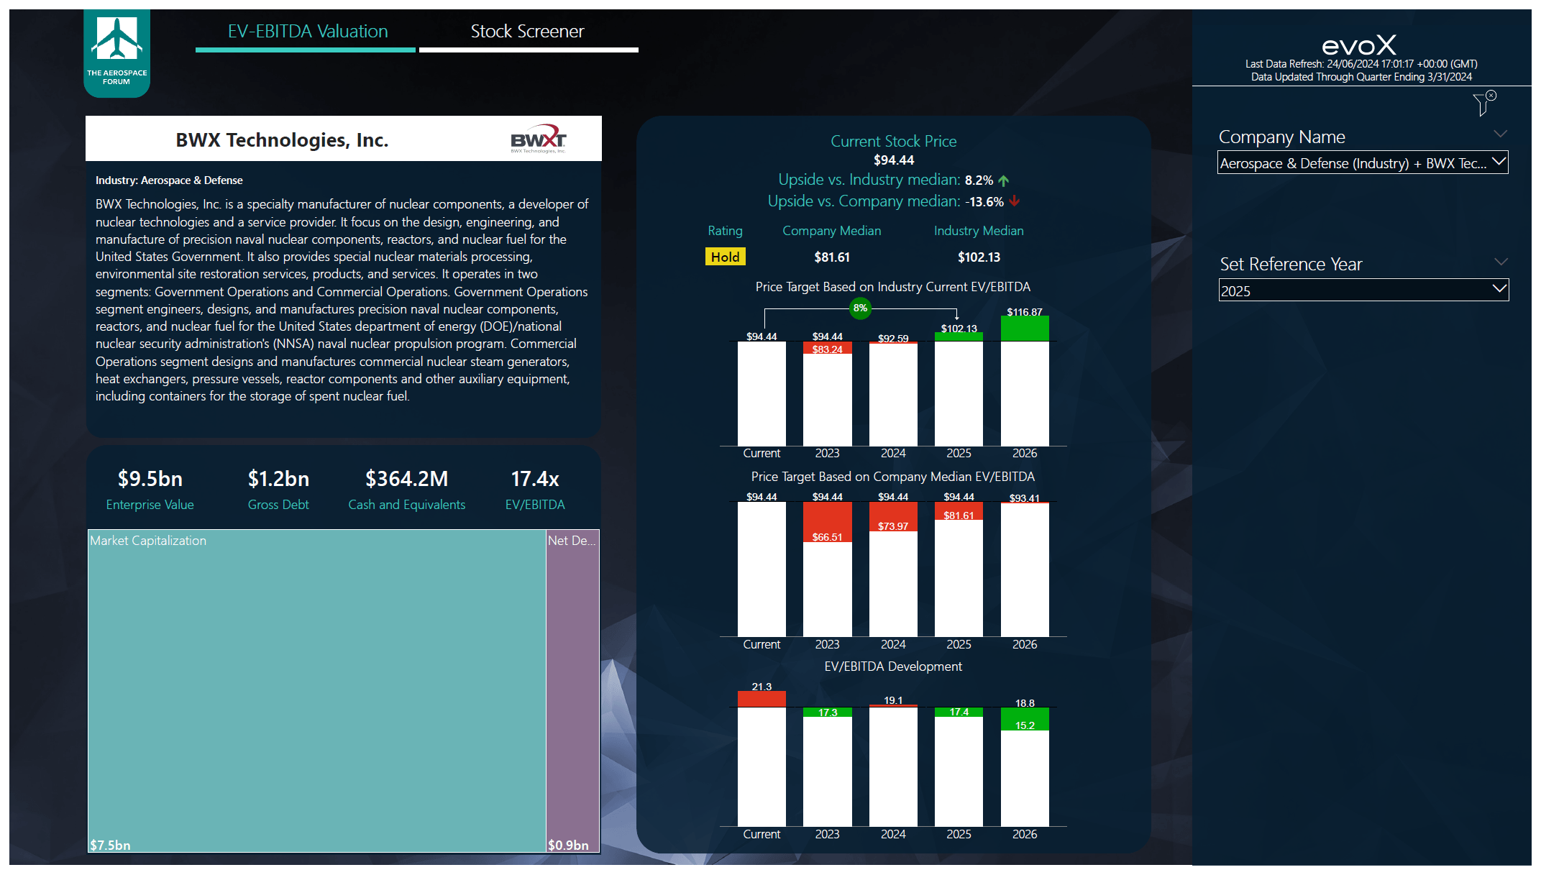Open the Company Name dropdown
The width and height of the screenshot is (1541, 875).
tap(1363, 163)
